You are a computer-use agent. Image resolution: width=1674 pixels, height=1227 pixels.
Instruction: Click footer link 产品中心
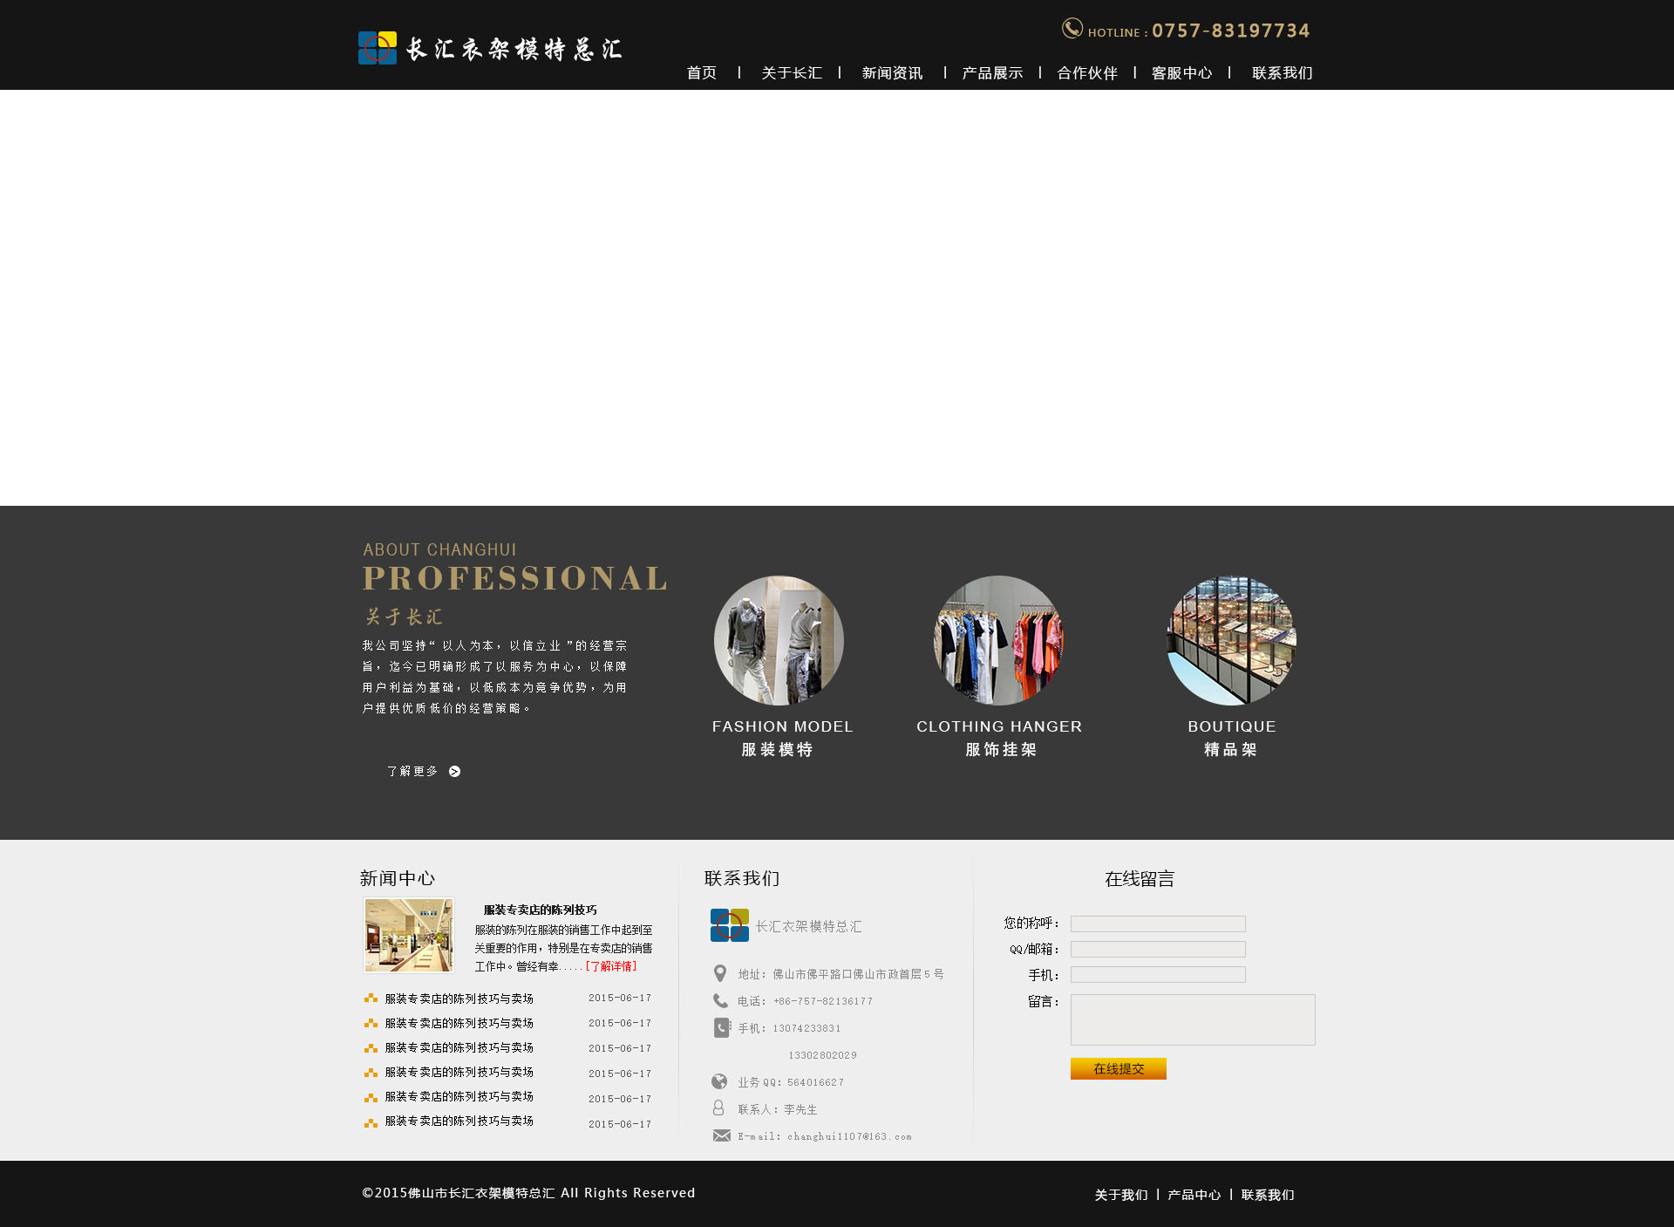coord(1194,1195)
